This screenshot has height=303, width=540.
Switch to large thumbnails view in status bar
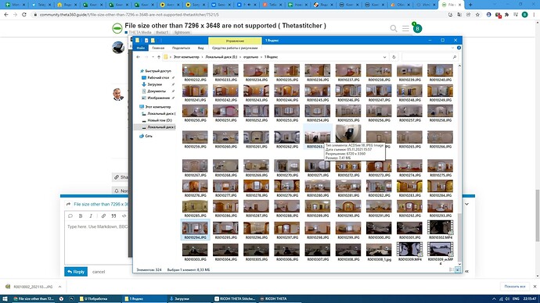pyautogui.click(x=458, y=269)
